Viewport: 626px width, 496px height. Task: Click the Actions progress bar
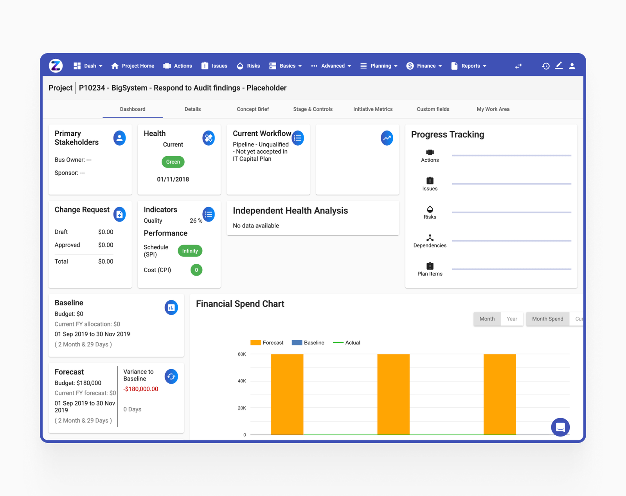[x=511, y=156]
